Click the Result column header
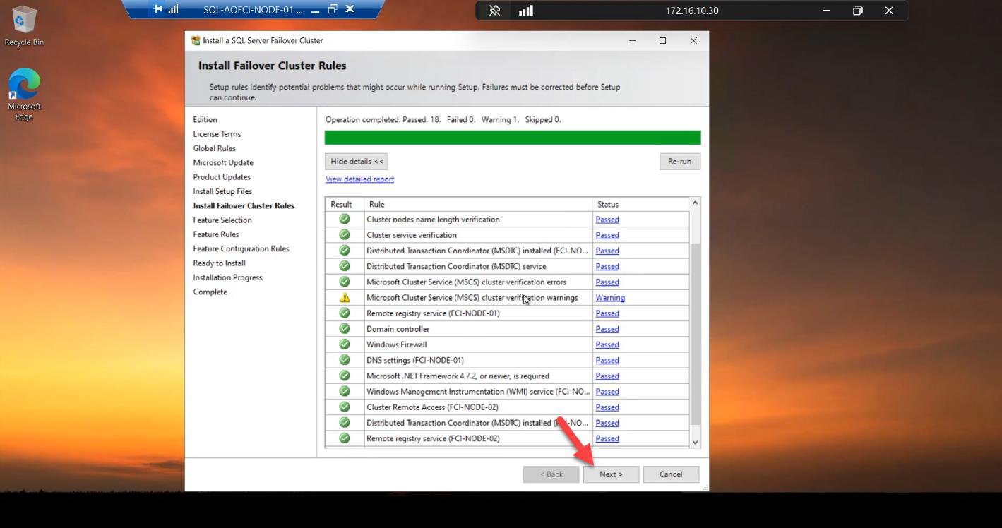This screenshot has height=528, width=1002. click(x=345, y=204)
